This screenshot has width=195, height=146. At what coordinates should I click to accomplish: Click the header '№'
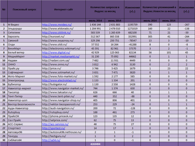(x=4, y=9)
